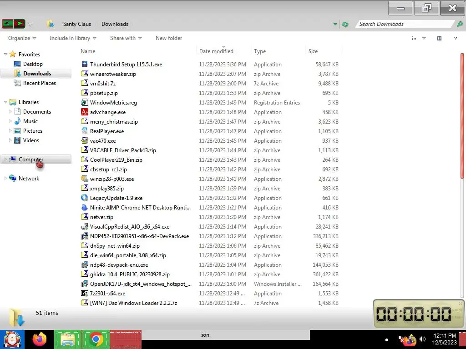Switch to File Explorer taskbar button

68,339
